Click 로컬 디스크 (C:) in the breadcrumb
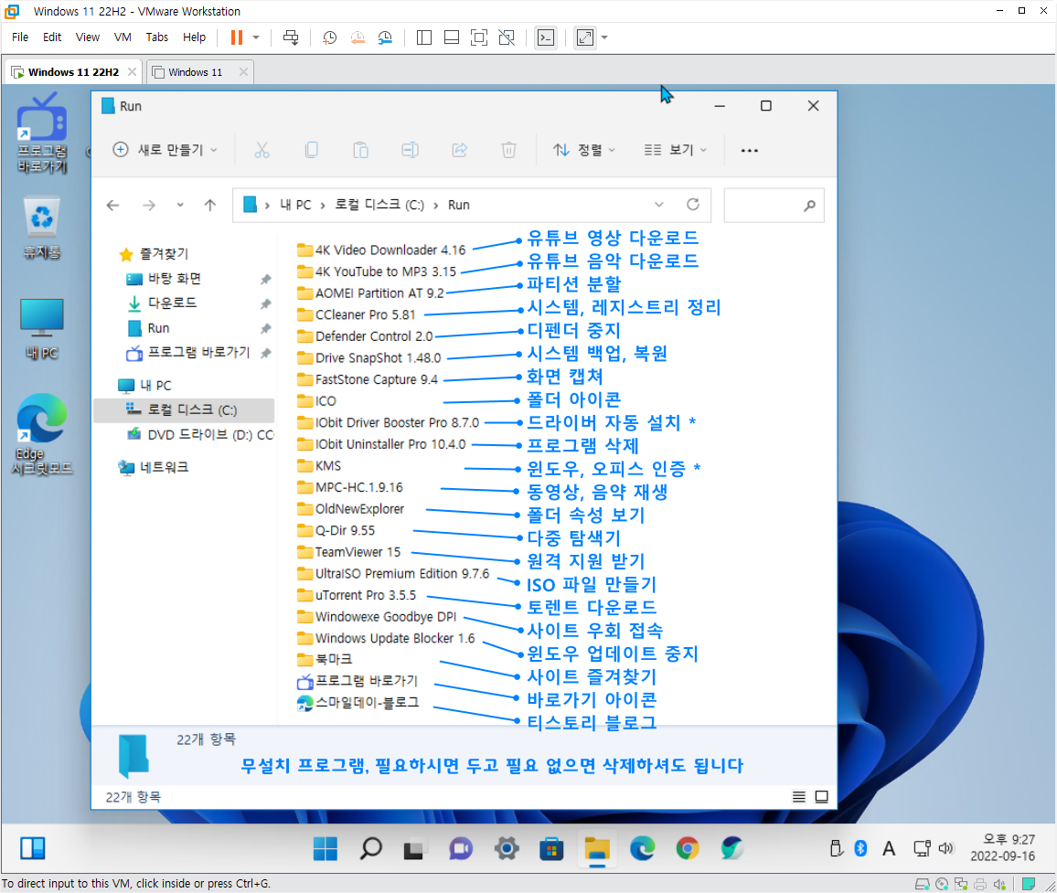Screen dimensions: 1057x893 coord(379,205)
